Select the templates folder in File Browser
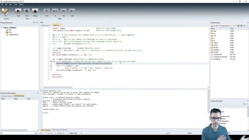Viewport: 249px width, 140px height. tap(216, 50)
